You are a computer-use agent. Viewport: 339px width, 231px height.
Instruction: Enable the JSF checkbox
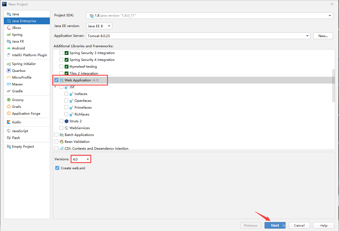(x=61, y=87)
